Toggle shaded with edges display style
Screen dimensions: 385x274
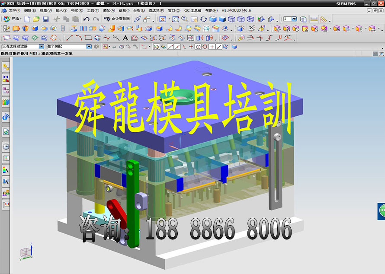[212, 19]
